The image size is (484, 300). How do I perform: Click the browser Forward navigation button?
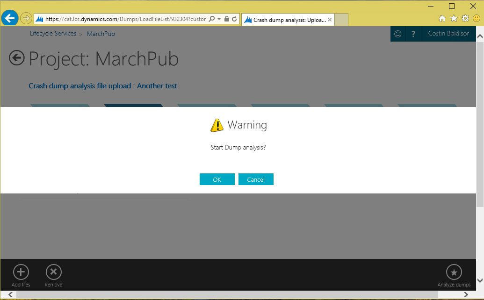pyautogui.click(x=26, y=19)
